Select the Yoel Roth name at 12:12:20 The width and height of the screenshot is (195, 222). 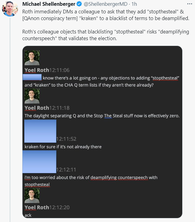coord(37,207)
